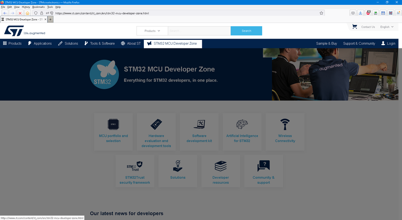The image size is (402, 220).
Task: Open Sample & Buy navigation link
Action: (326, 44)
